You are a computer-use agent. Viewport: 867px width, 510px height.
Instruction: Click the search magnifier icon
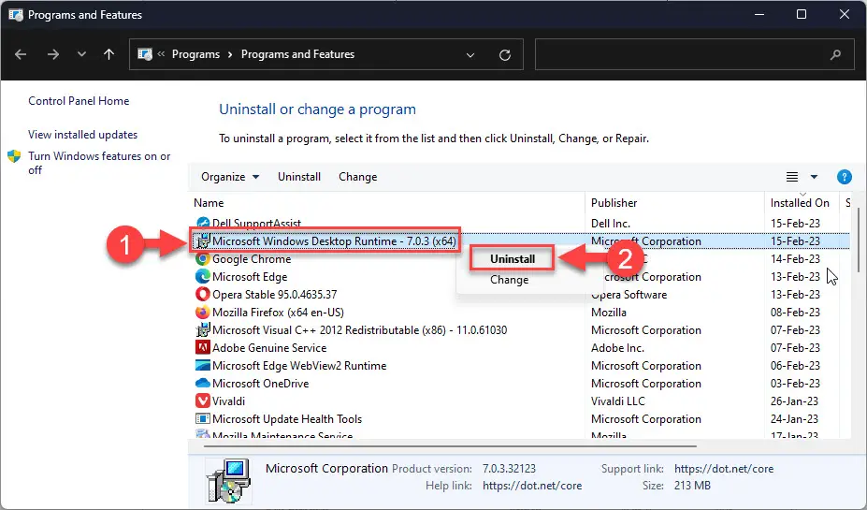pyautogui.click(x=835, y=54)
